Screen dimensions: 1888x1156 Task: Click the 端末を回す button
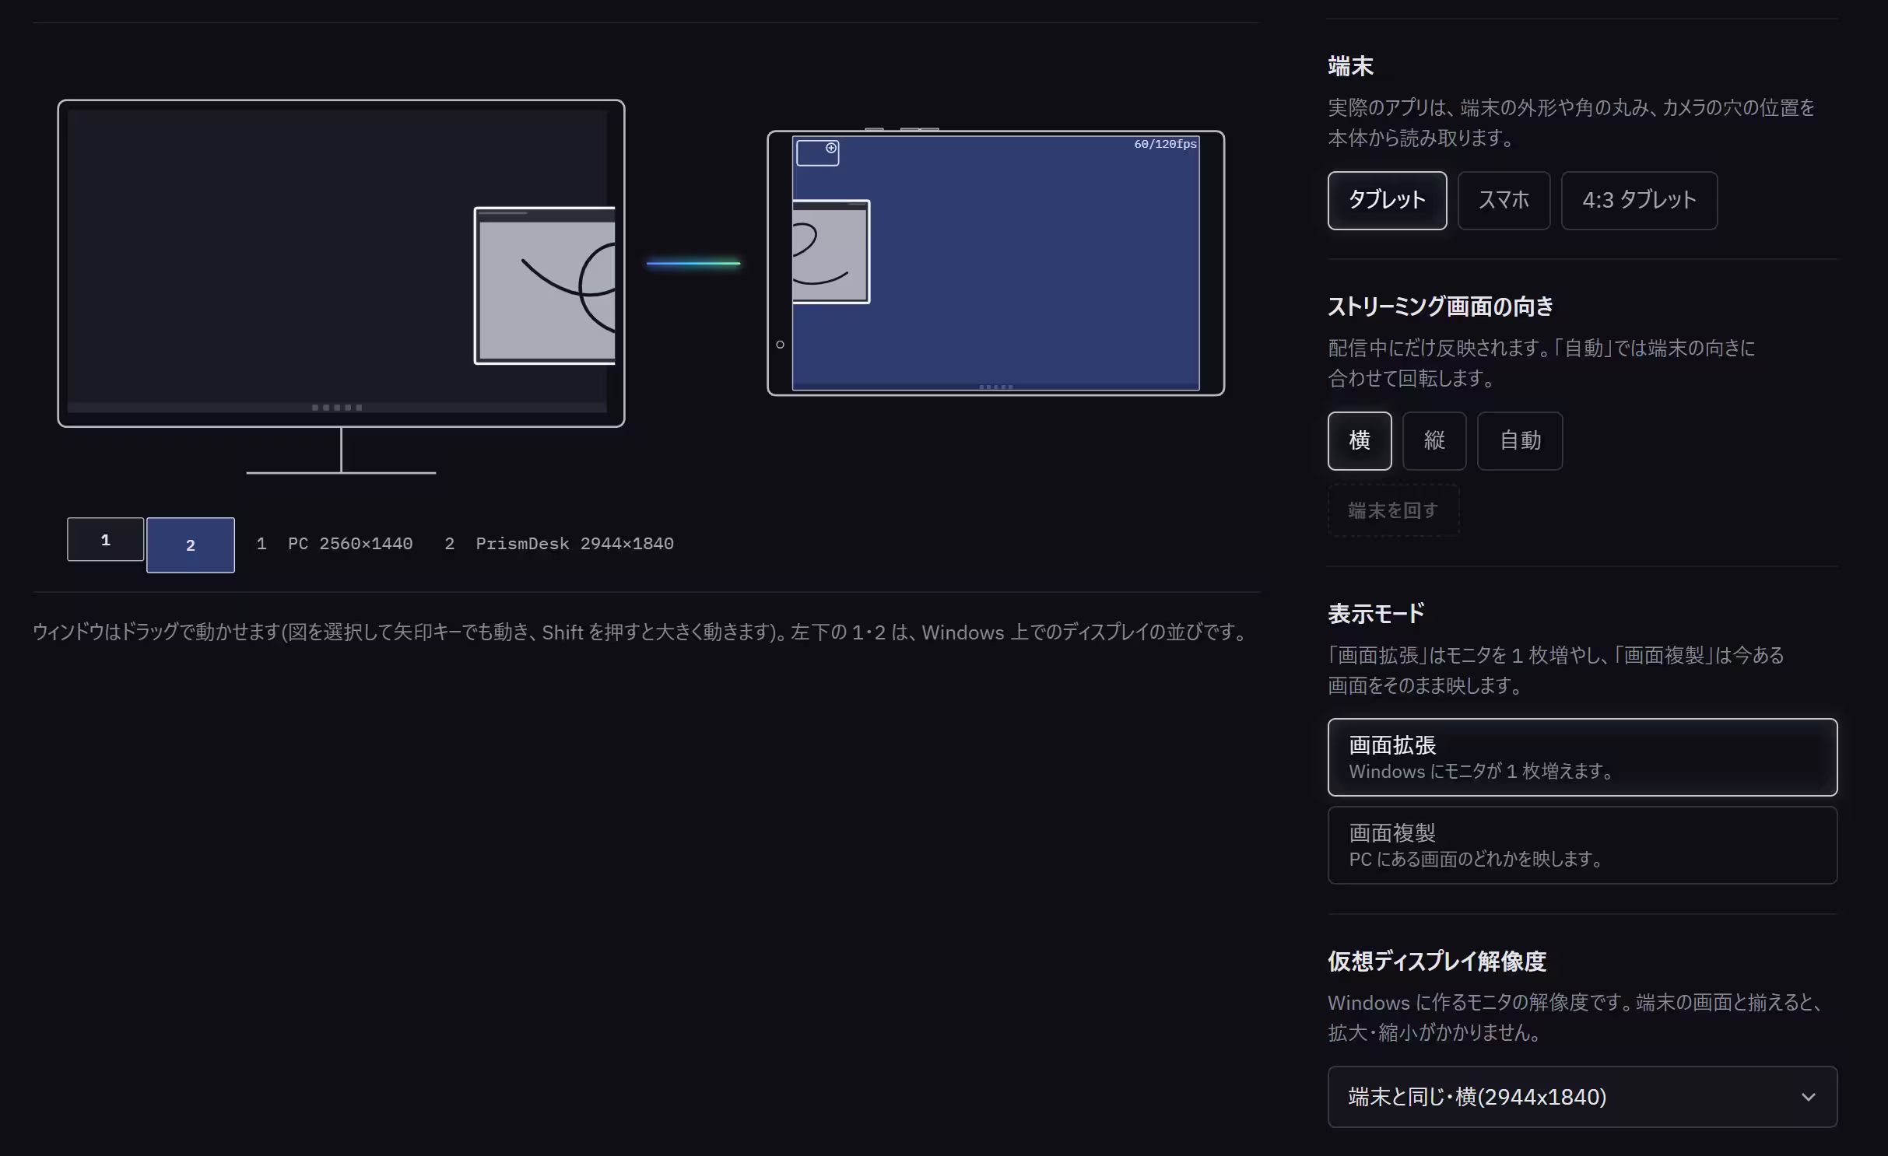tap(1393, 510)
